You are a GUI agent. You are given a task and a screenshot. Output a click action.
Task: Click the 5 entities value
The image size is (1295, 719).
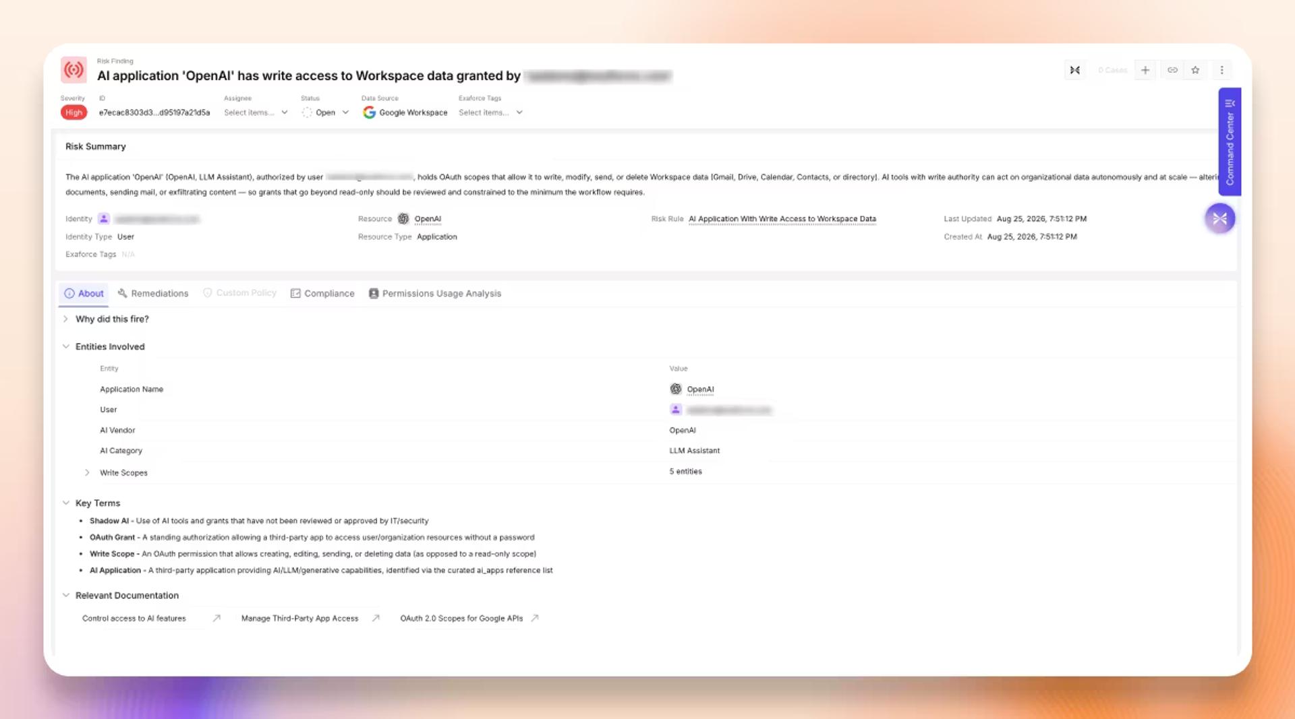coord(685,471)
